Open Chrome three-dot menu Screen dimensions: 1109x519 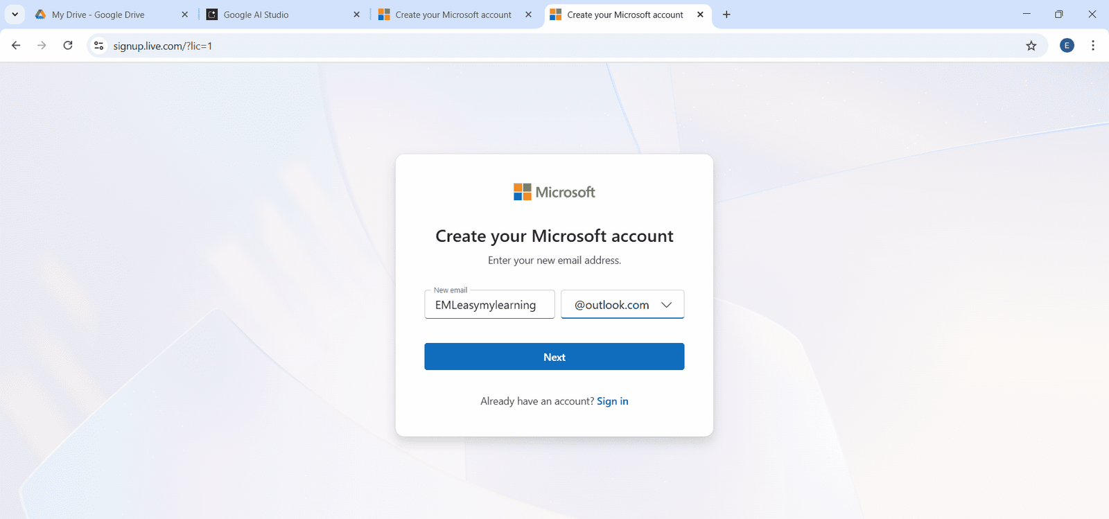(x=1093, y=46)
